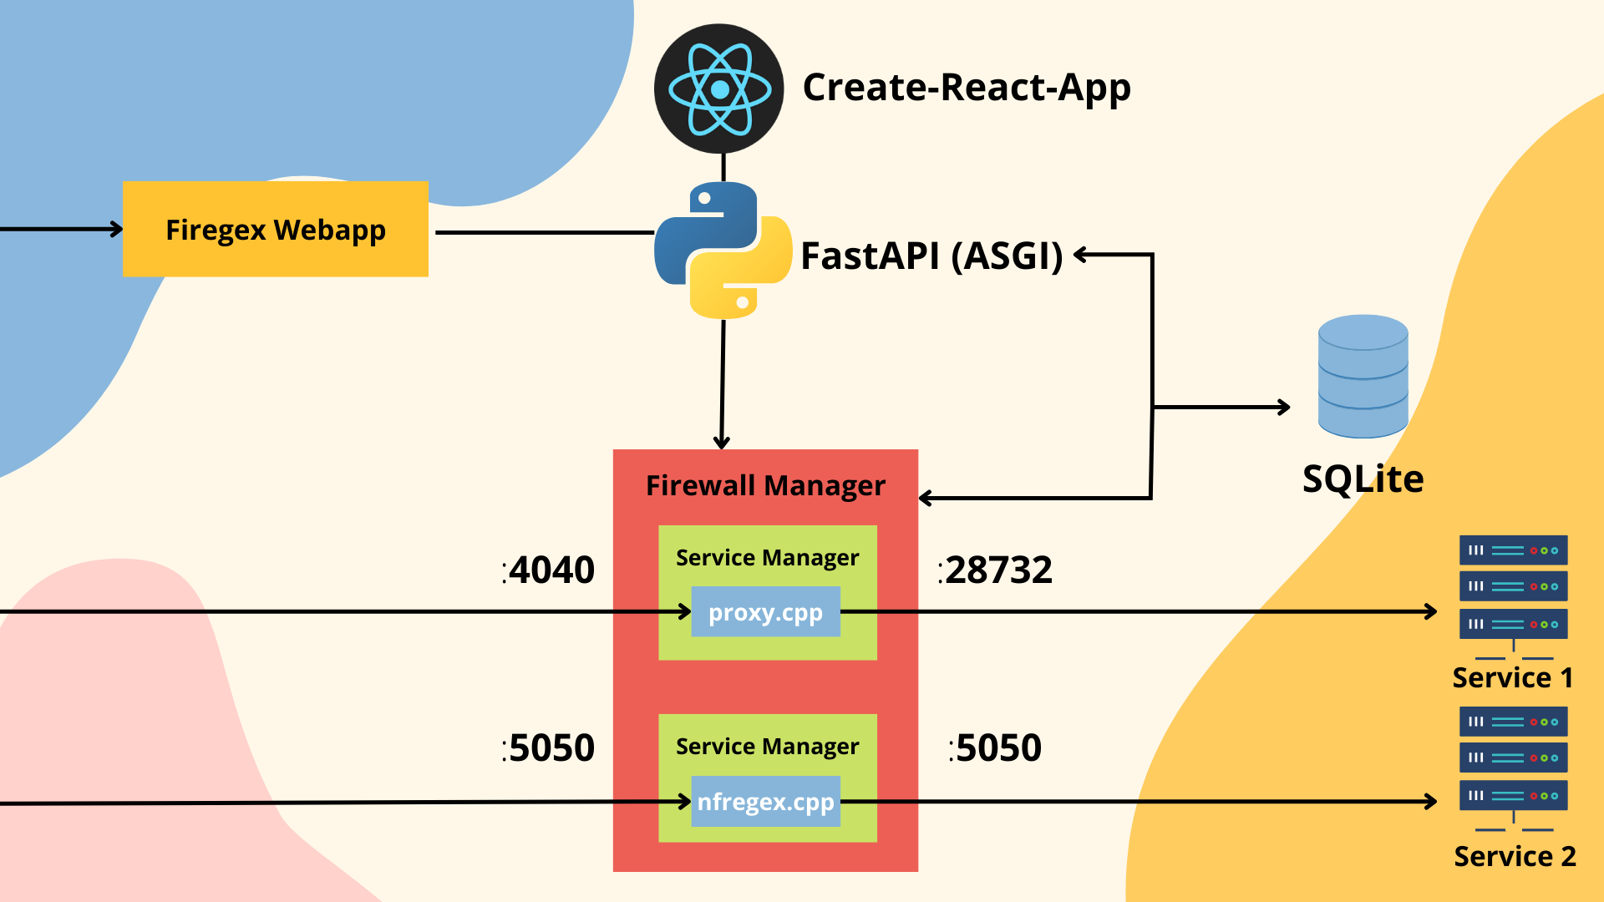1604x902 pixels.
Task: Click the top server rack icon of Service 1
Action: 1513,550
